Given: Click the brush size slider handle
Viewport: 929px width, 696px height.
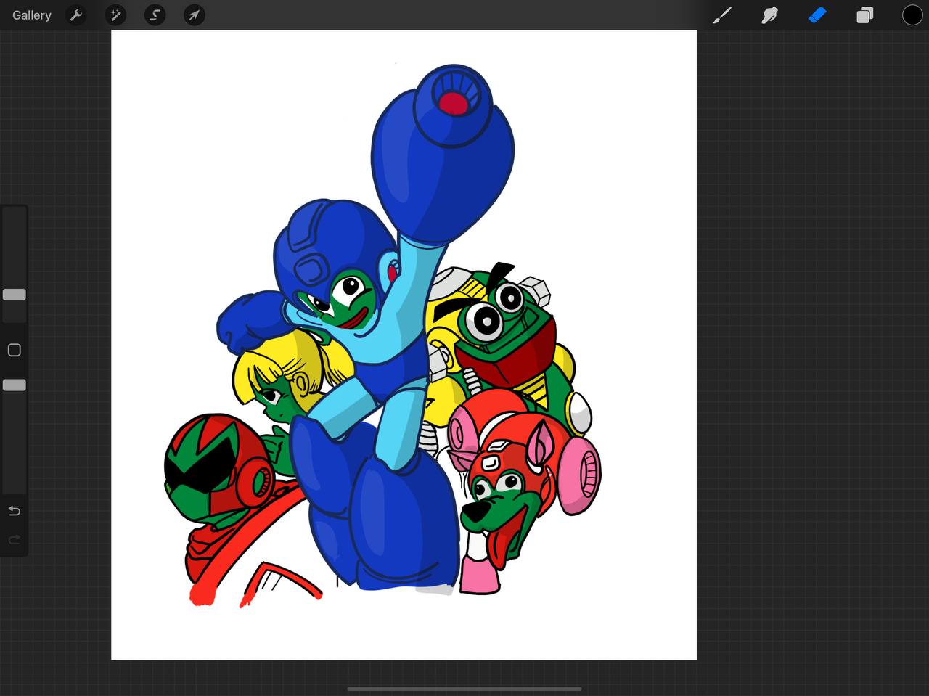Looking at the screenshot, I should pos(15,295).
